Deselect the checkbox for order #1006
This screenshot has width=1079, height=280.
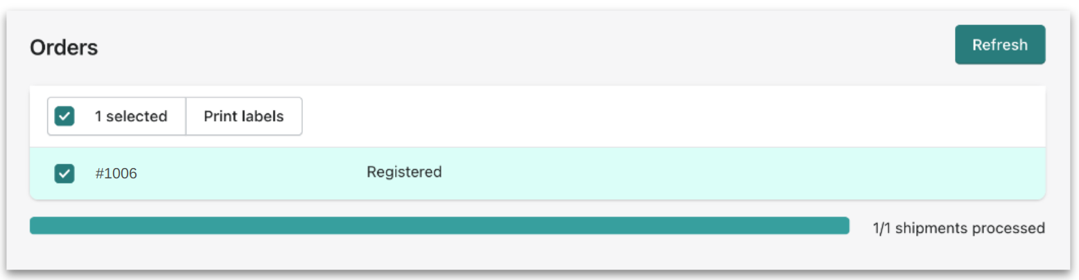[x=64, y=174]
